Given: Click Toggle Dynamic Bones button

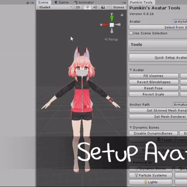Looking at the screenshot, I should point(158,140).
